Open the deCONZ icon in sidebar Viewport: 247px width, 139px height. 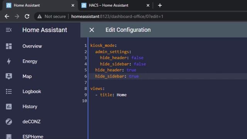(x=8, y=122)
